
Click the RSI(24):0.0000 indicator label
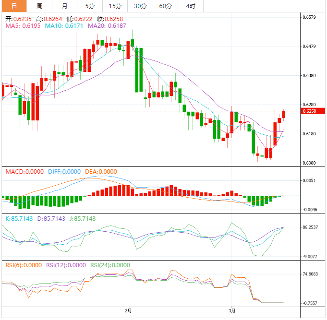pos(110,265)
